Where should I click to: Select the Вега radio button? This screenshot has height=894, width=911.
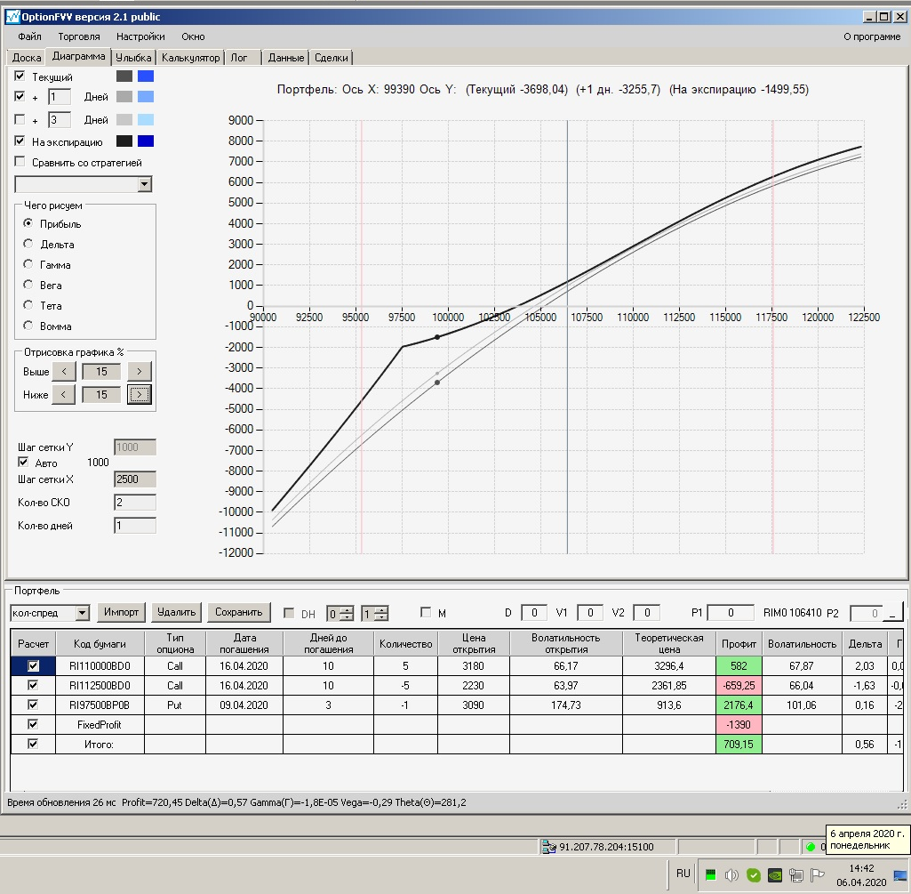[28, 284]
